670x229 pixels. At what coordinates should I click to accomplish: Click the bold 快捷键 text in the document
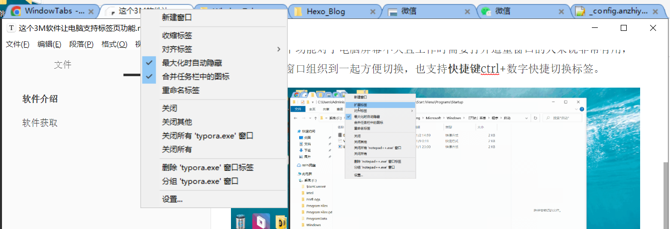(464, 69)
